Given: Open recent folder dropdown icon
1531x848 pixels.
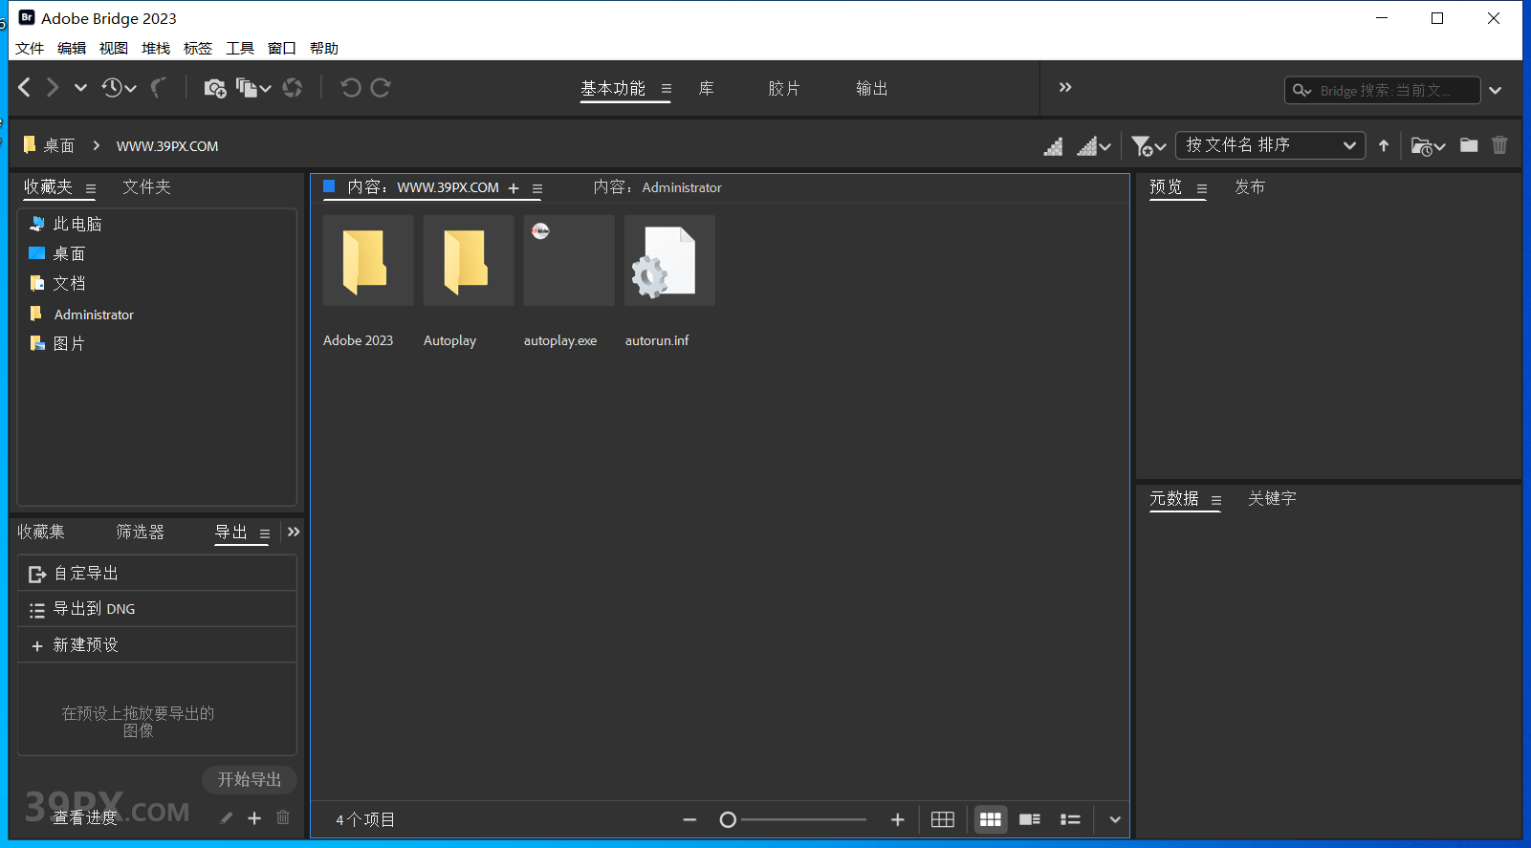Looking at the screenshot, I should tap(1428, 146).
